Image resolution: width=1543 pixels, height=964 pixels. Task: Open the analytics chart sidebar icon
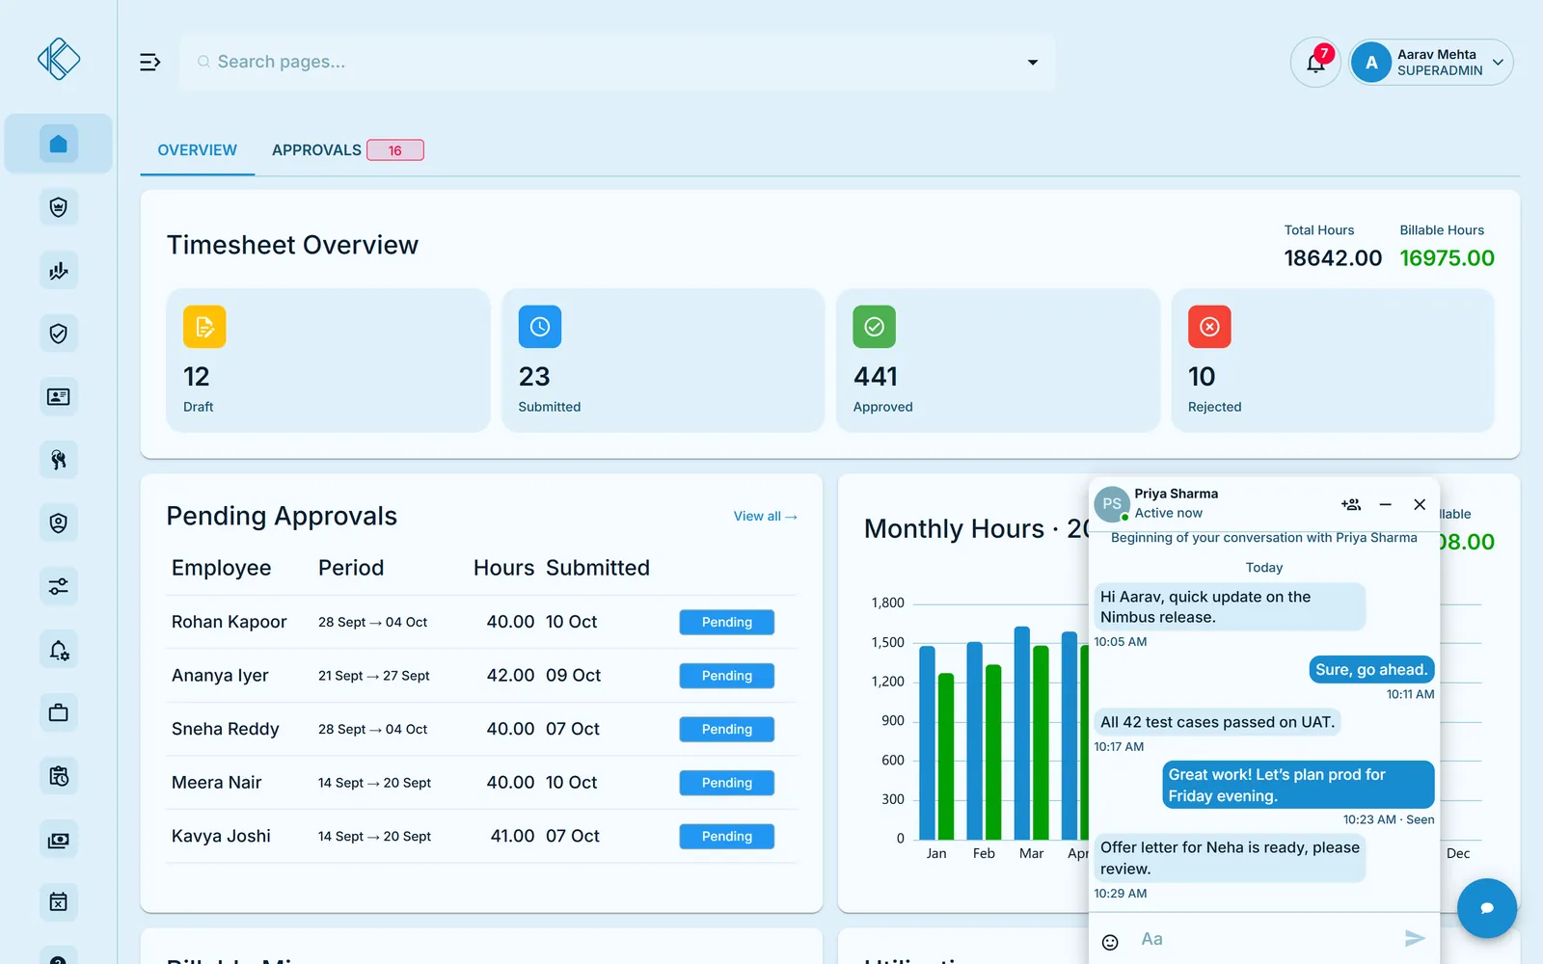[59, 271]
